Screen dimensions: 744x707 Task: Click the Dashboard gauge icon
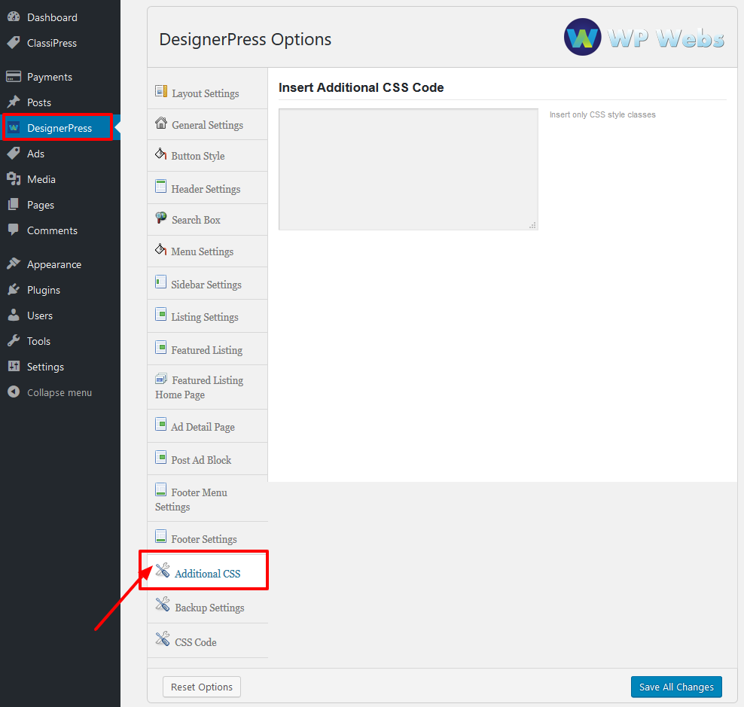14,17
